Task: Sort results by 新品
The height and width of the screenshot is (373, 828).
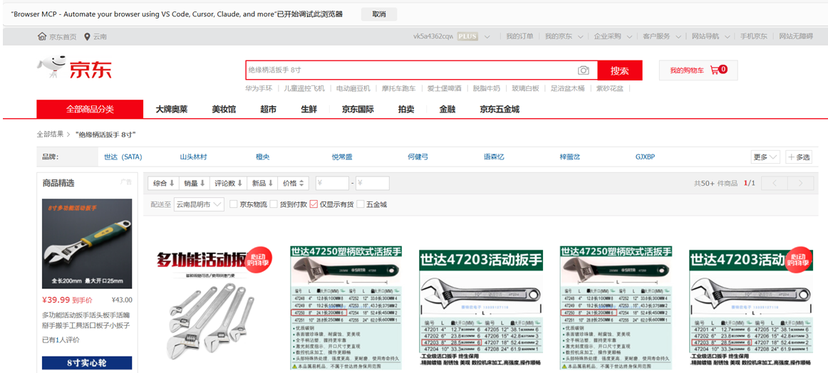Action: point(262,183)
